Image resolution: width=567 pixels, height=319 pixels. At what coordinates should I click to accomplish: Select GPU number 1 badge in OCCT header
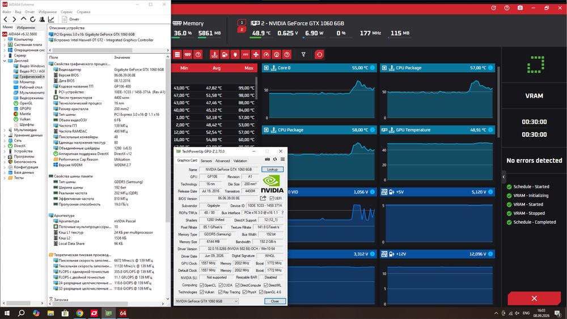pyautogui.click(x=242, y=23)
